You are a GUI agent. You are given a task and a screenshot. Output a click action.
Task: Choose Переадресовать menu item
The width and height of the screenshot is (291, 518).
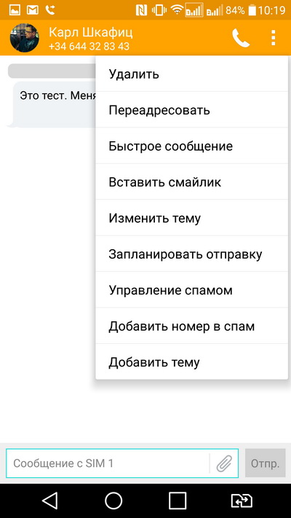pos(191,110)
